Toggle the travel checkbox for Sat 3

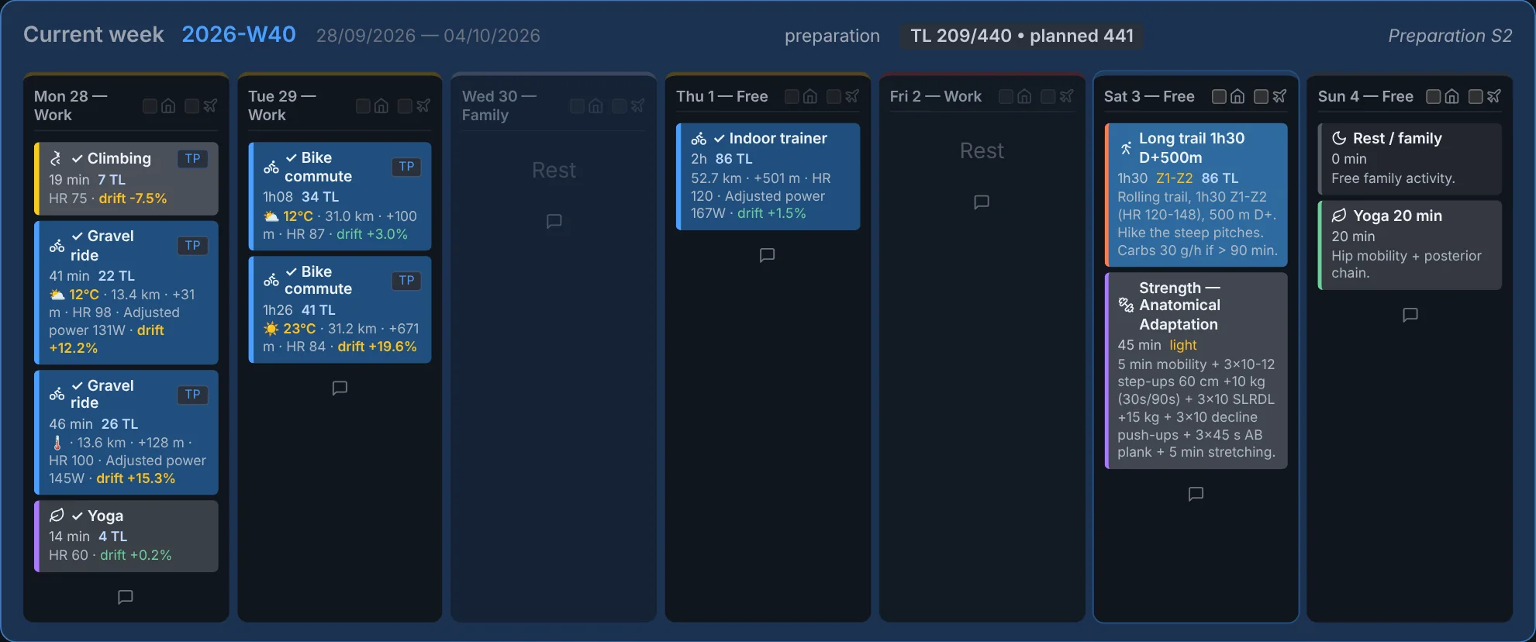click(1261, 96)
